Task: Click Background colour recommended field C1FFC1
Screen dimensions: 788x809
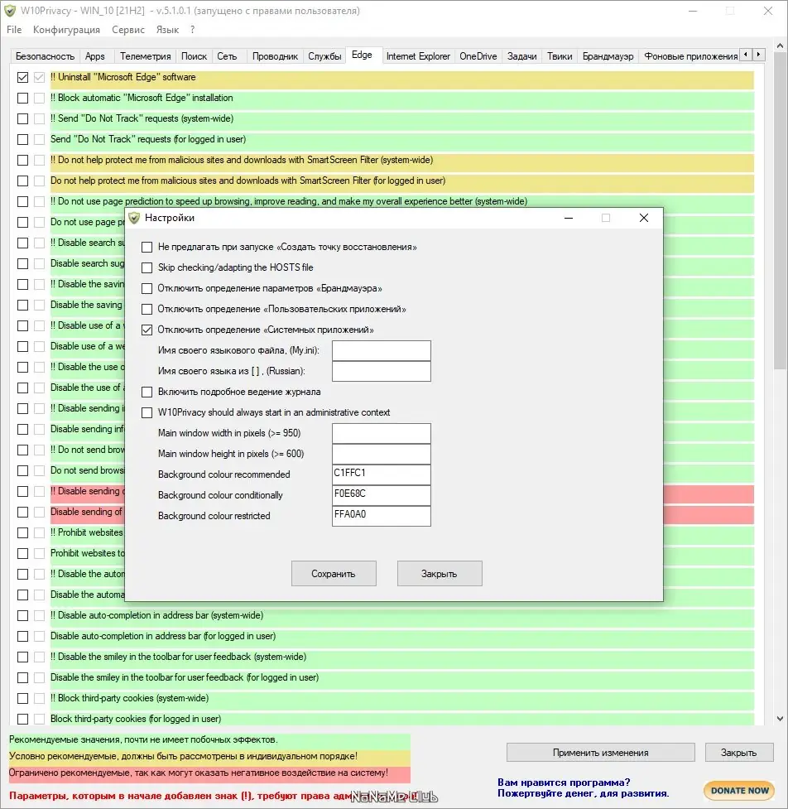Action: (x=381, y=474)
